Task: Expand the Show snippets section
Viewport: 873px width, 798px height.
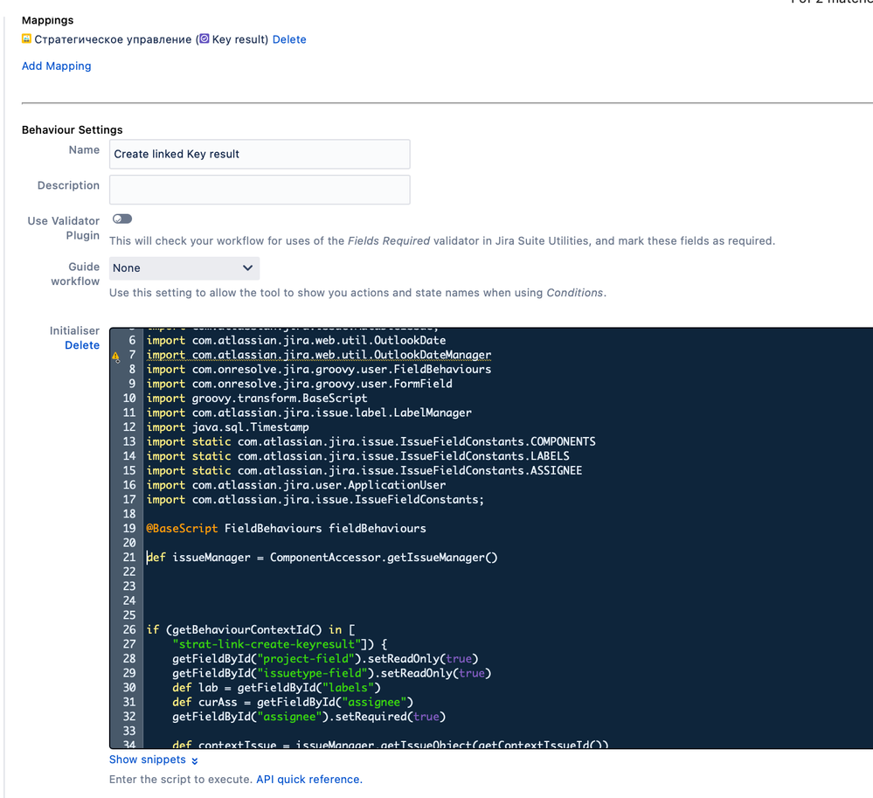Action: 147,760
